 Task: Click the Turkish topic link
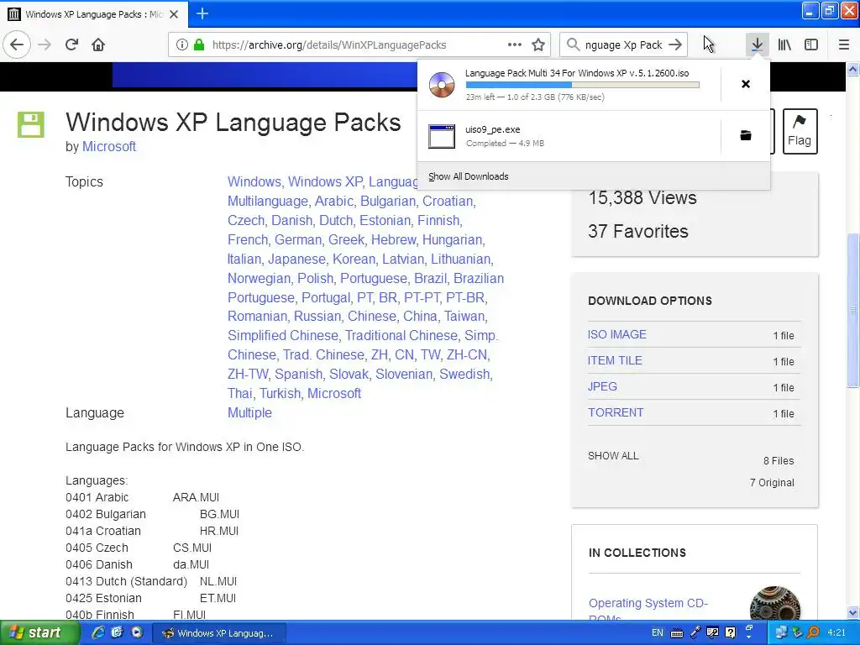(280, 393)
